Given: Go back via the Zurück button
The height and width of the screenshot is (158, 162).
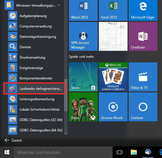Looking at the screenshot, I should coord(13,140).
